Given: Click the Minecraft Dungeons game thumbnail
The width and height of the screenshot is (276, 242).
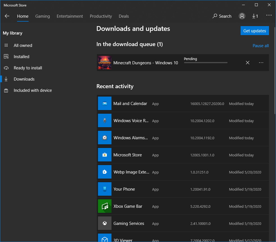Looking at the screenshot, I should (x=105, y=63).
